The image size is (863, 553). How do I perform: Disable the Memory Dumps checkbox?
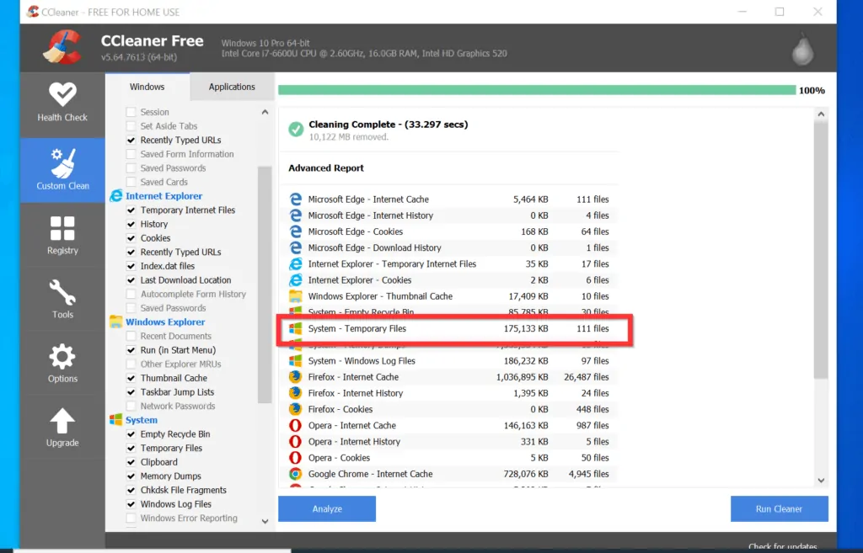click(x=132, y=476)
